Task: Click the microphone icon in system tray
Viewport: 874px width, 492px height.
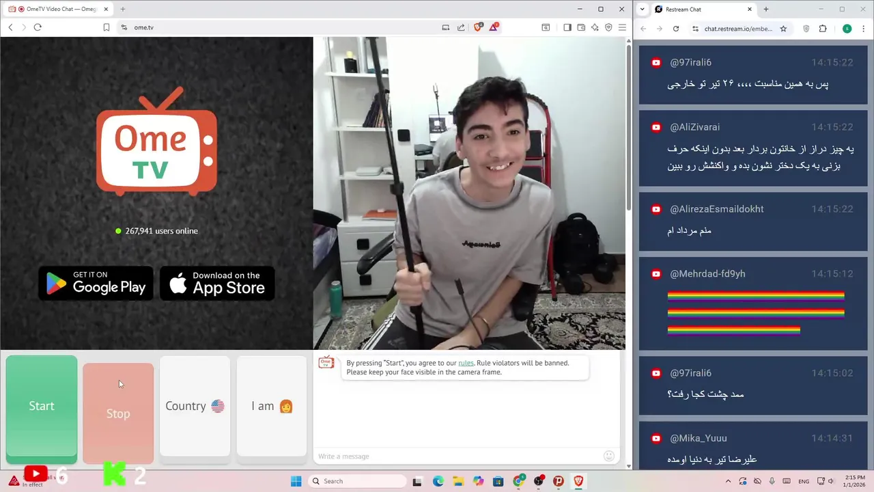Action: click(771, 481)
